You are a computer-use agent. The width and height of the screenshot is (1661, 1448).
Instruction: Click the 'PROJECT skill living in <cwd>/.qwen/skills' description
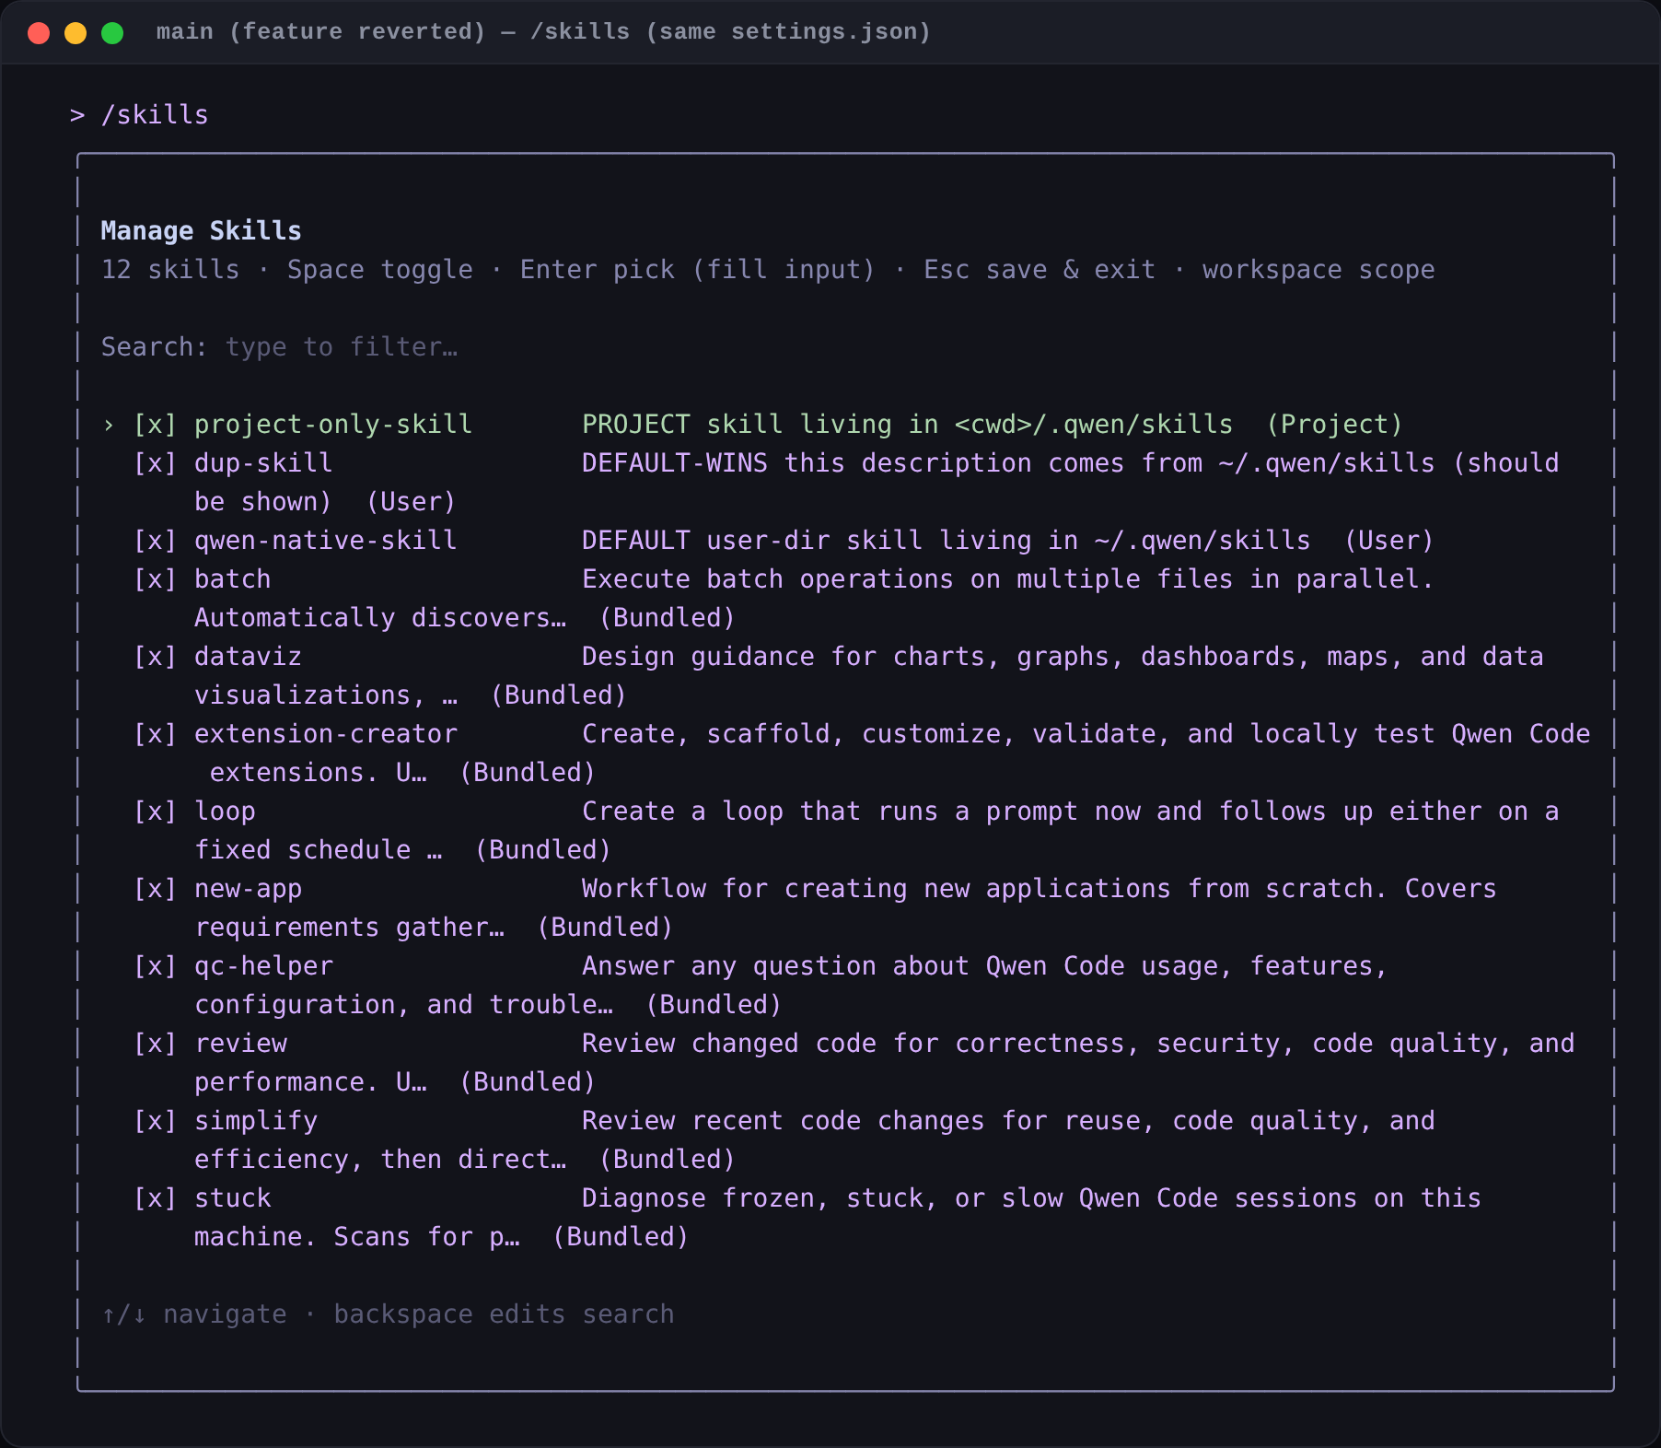coord(908,425)
